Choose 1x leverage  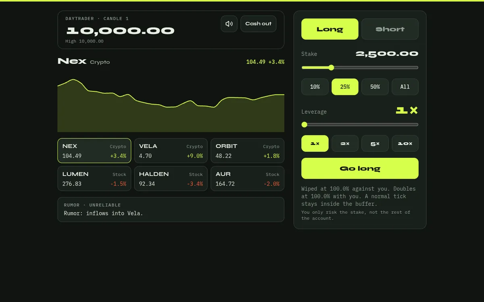pyautogui.click(x=315, y=143)
